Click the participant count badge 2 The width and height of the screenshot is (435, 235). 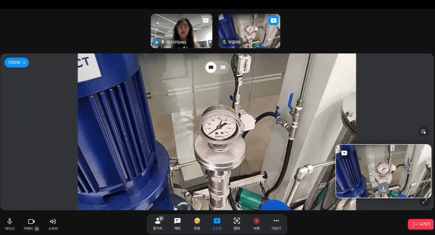click(161, 218)
